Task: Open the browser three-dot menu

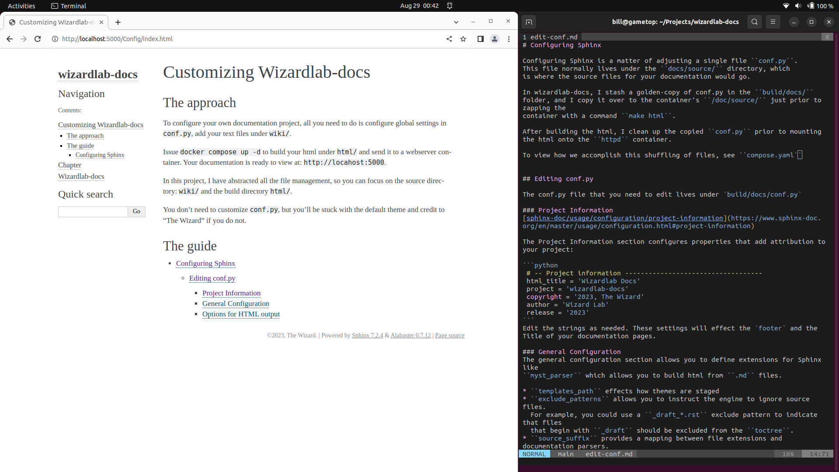Action: [x=509, y=39]
